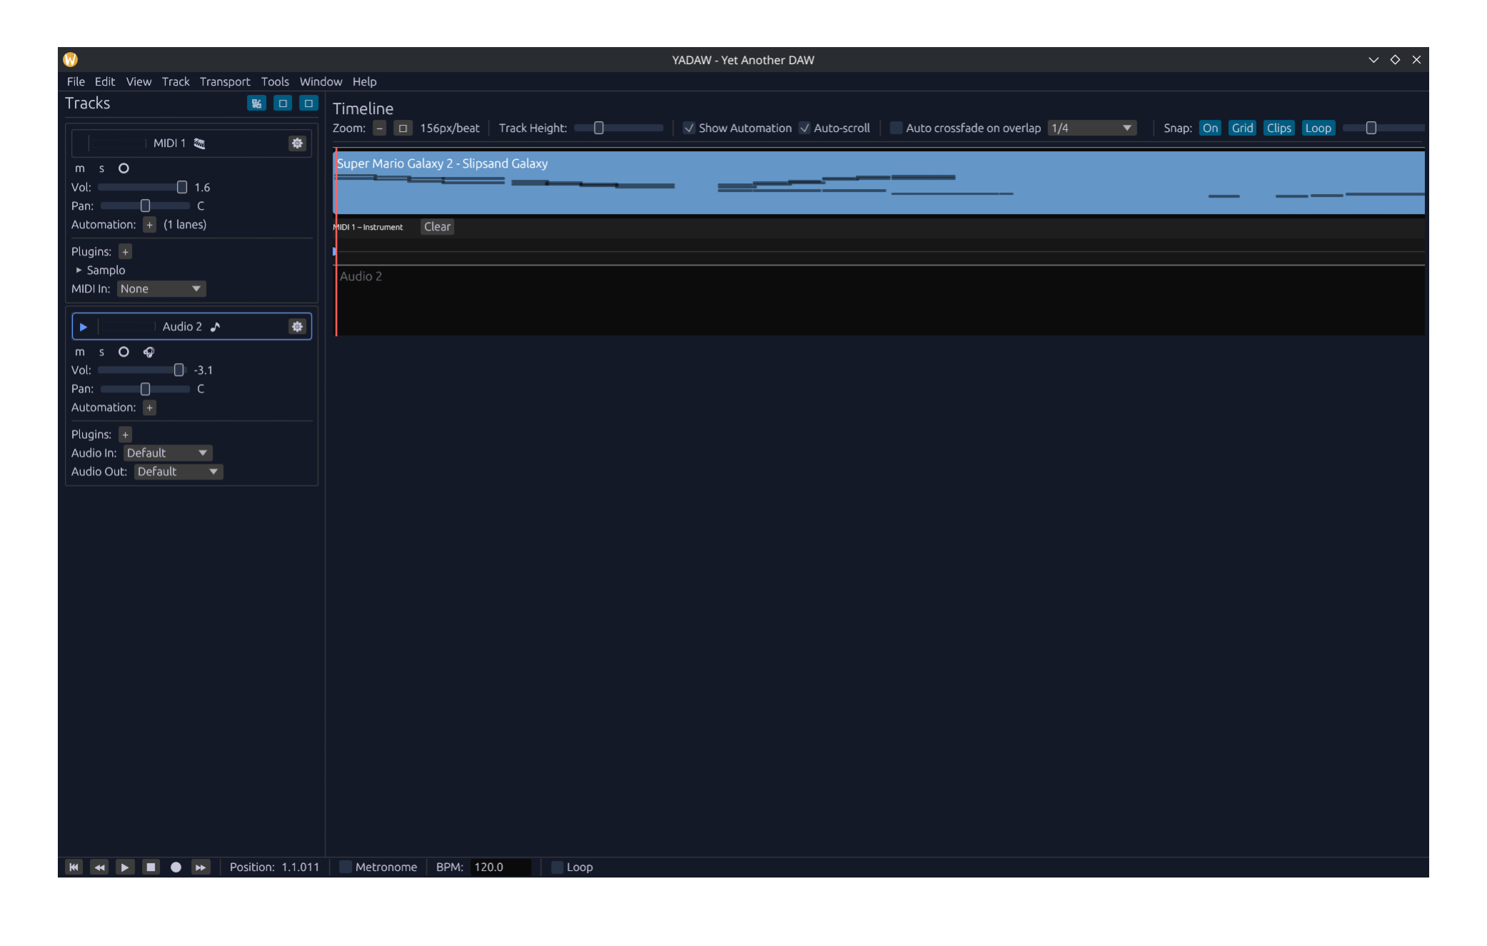Add a plugin to the Audio 2 track
Image resolution: width=1487 pixels, height=946 pixels.
pyautogui.click(x=125, y=434)
